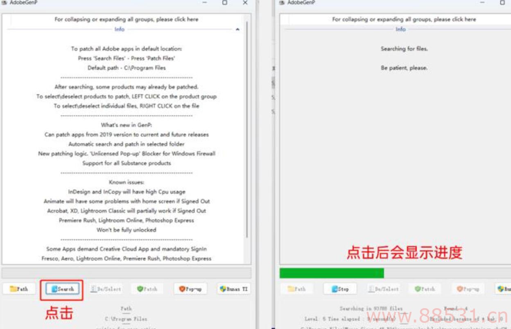Close the left AdobeGenP window

245,2
